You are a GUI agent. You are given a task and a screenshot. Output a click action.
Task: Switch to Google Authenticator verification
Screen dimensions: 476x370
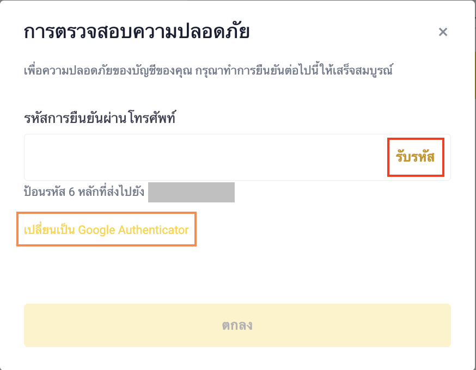click(x=107, y=230)
